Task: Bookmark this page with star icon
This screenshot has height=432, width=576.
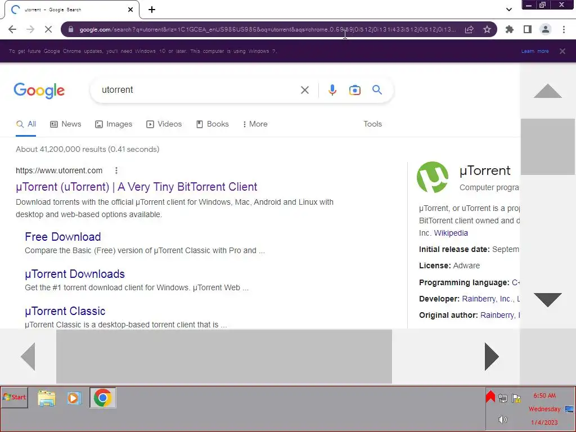Action: coord(487,29)
